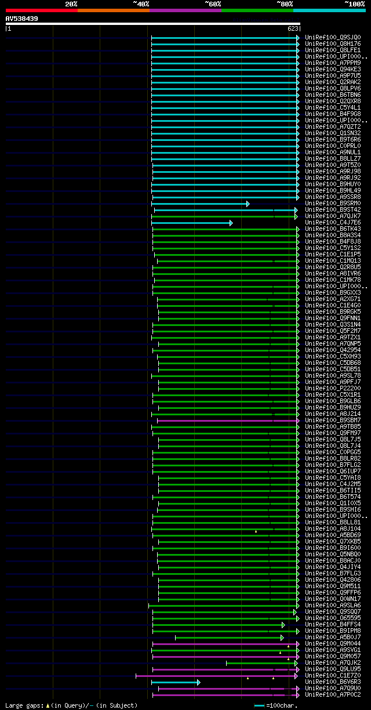Select the UniRef100_Q2R8U5 label
Screen dimensions: 371x710
click(333, 267)
